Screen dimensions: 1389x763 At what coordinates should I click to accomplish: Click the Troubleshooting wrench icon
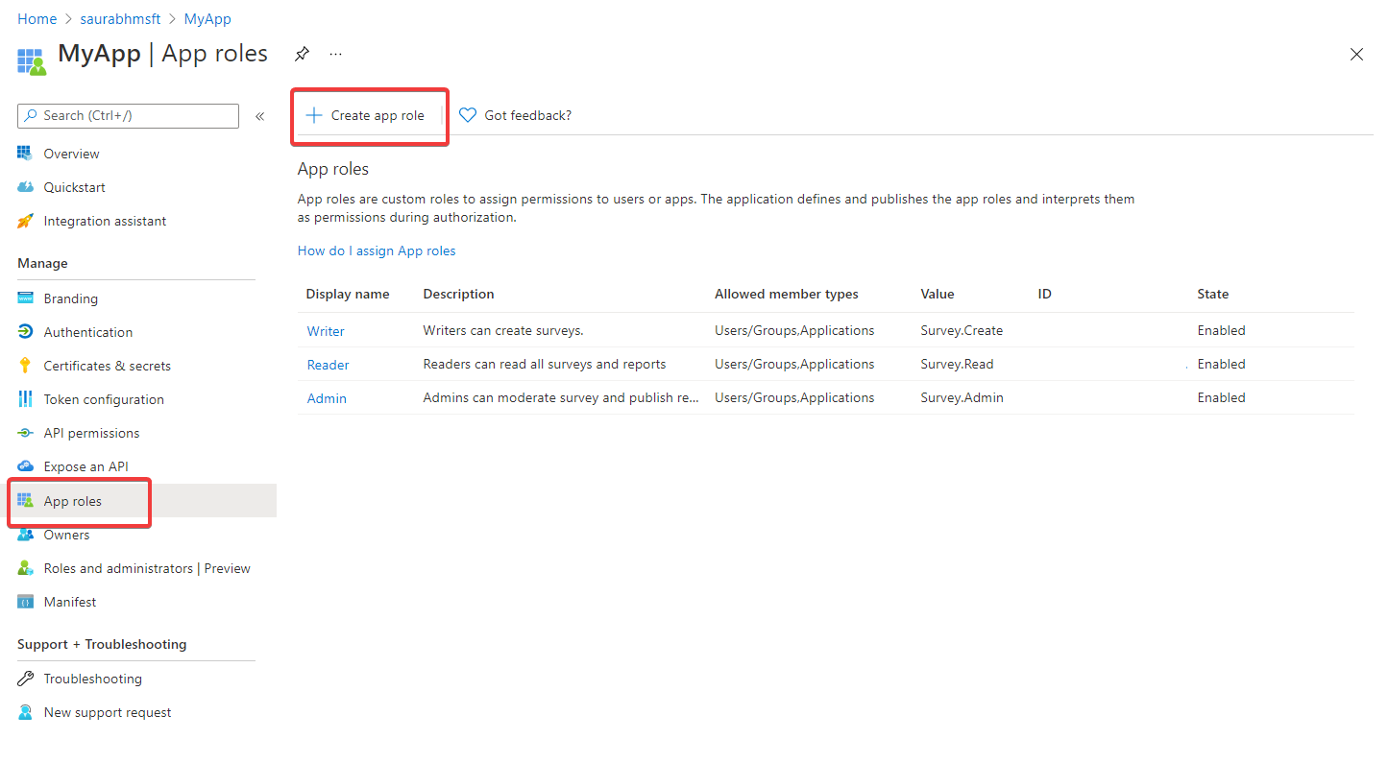coord(26,678)
